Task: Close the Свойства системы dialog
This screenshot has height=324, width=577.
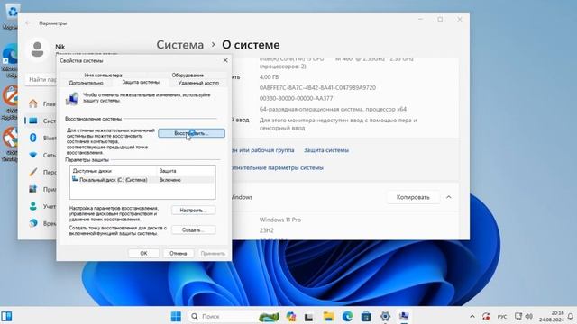Action: pyautogui.click(x=225, y=60)
